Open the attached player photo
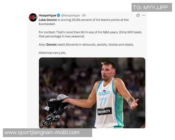The height and width of the screenshot is (140, 175). pos(92,93)
